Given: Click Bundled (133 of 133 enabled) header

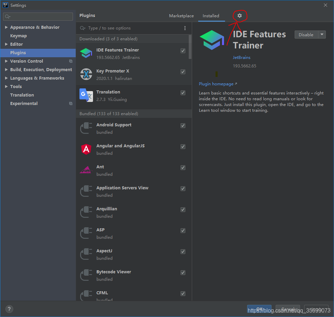Looking at the screenshot, I should pyautogui.click(x=134, y=114).
